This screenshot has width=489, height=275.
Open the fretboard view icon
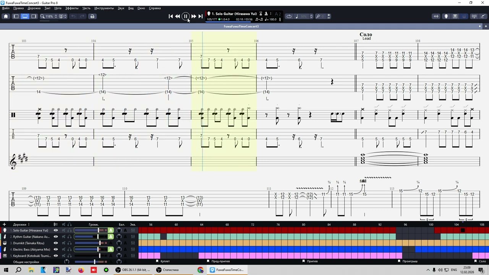click(436, 16)
